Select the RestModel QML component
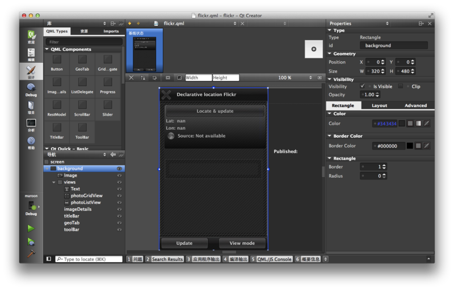The height and width of the screenshot is (290, 454). [x=57, y=109]
